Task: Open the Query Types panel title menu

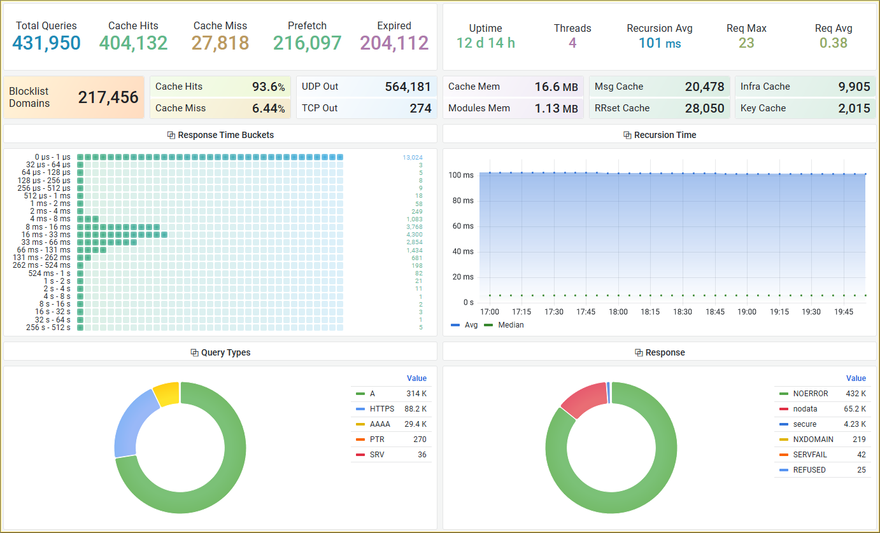Action: pyautogui.click(x=226, y=352)
